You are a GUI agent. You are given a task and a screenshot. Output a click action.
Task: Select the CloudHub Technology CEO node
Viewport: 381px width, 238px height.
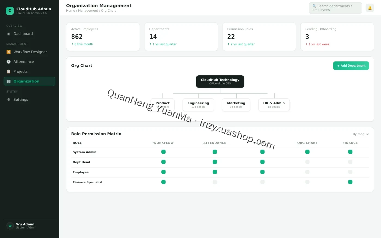click(x=220, y=81)
